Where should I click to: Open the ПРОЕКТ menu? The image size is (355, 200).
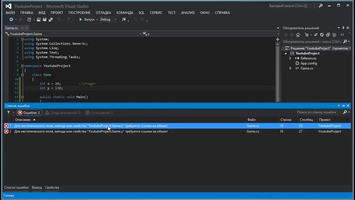tap(57, 13)
